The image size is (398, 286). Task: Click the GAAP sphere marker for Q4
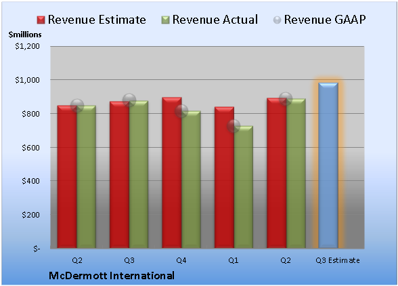click(181, 111)
